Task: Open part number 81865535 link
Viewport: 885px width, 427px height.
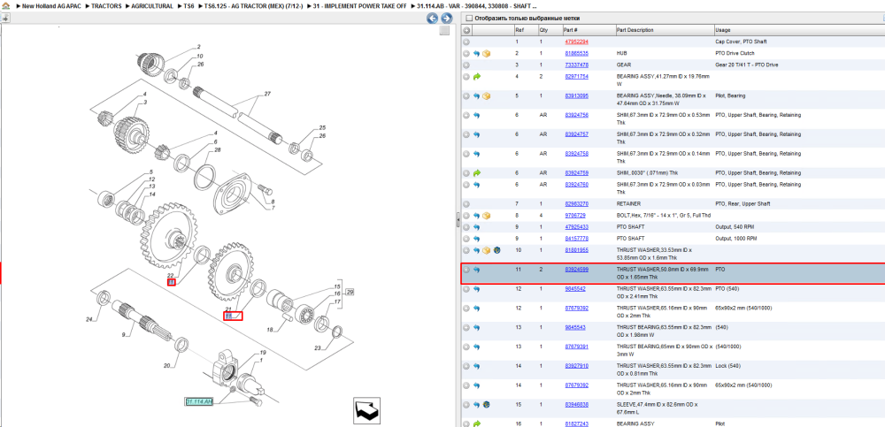Action: (x=577, y=54)
